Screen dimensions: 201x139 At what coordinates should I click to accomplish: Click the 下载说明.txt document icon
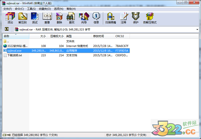(5, 55)
